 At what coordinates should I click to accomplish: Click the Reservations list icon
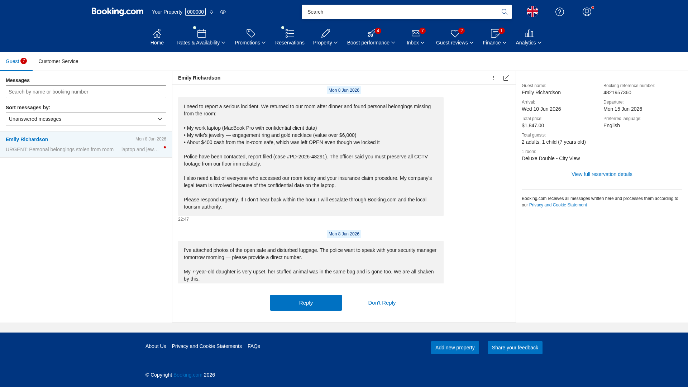290,33
